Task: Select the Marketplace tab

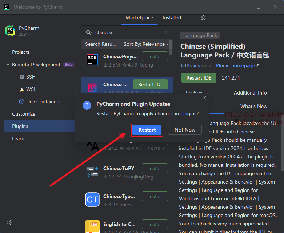Action: (x=139, y=18)
